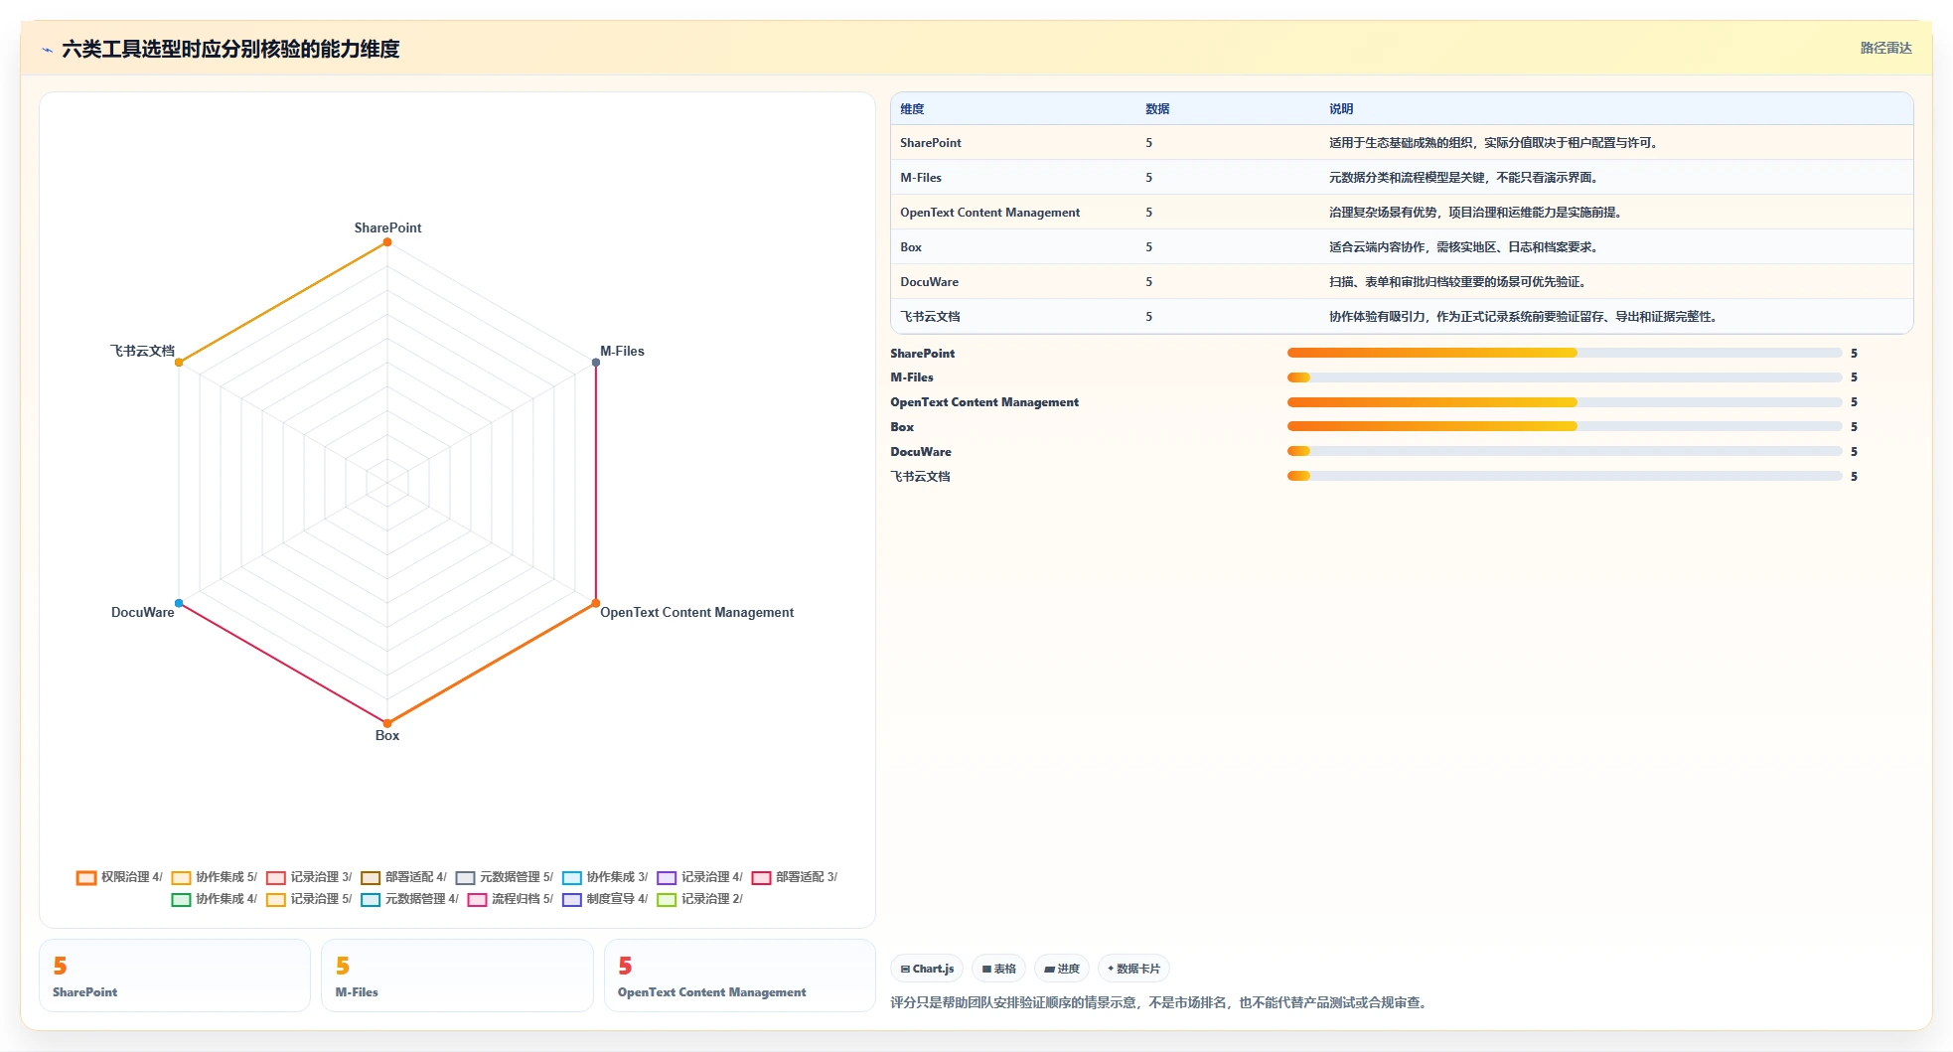The image size is (1953, 1052).
Task: Click the Box data point on the radar
Action: coord(387,723)
